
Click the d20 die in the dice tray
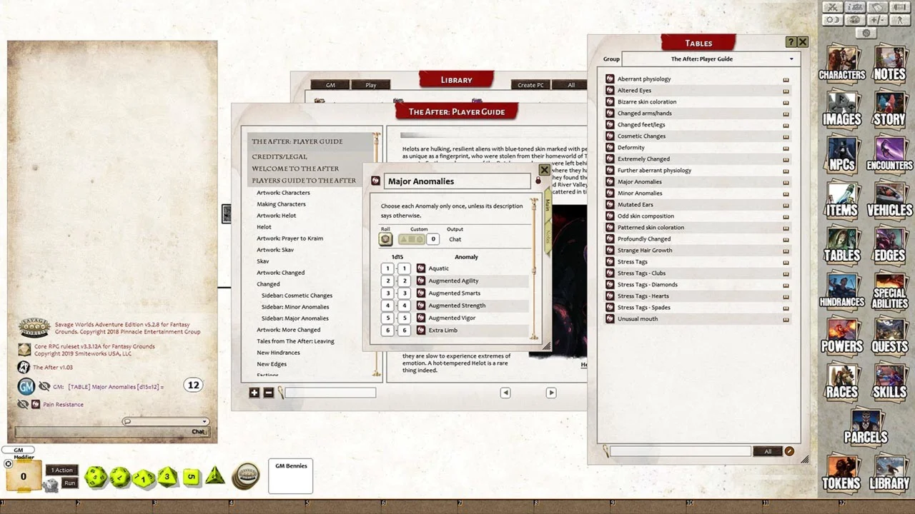(96, 477)
